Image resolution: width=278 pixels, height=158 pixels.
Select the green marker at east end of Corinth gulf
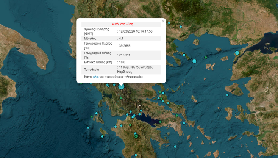pos(160,122)
